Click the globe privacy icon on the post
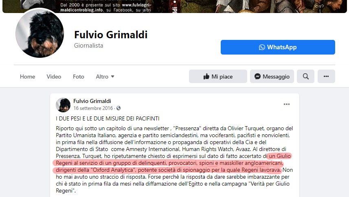The height and width of the screenshot is (197, 349). (119, 108)
